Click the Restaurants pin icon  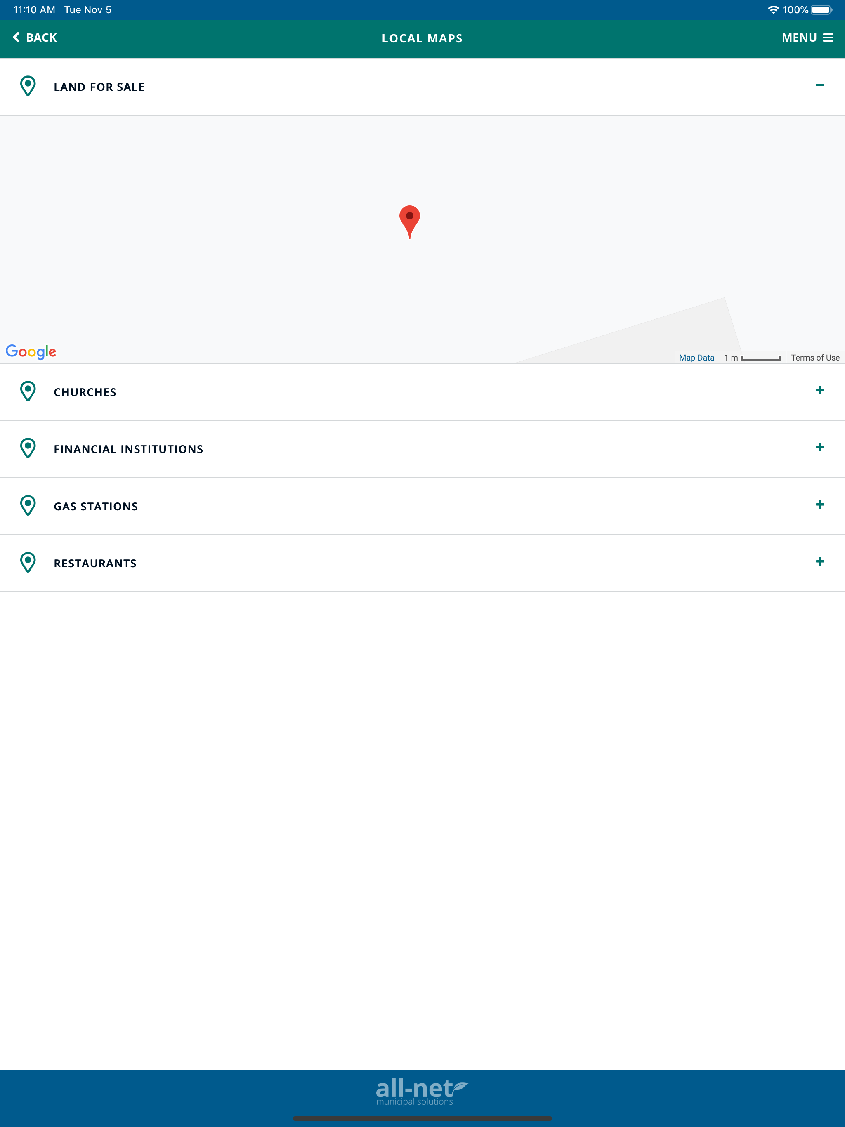(28, 563)
